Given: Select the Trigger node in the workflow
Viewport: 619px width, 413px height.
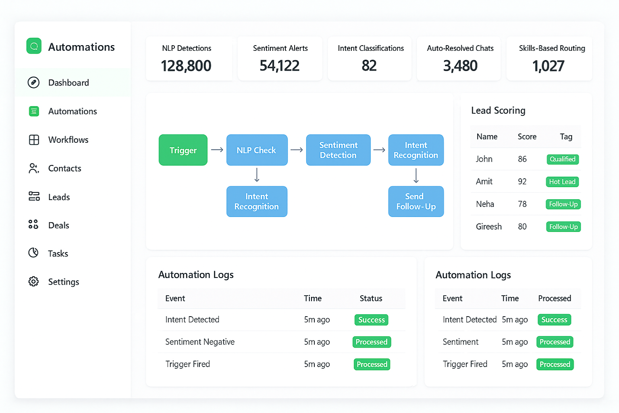Looking at the screenshot, I should tap(183, 150).
